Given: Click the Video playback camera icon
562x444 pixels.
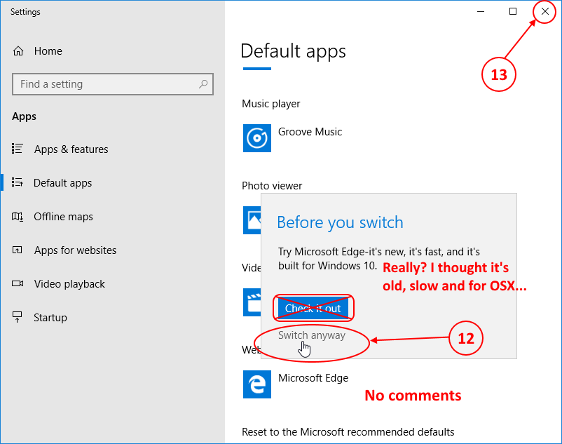Looking at the screenshot, I should point(18,283).
